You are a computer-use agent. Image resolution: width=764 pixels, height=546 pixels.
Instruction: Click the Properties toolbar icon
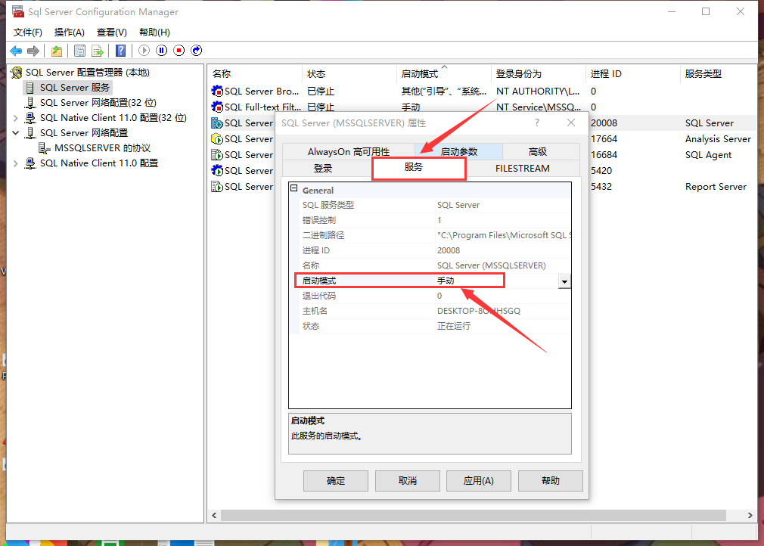click(x=79, y=51)
